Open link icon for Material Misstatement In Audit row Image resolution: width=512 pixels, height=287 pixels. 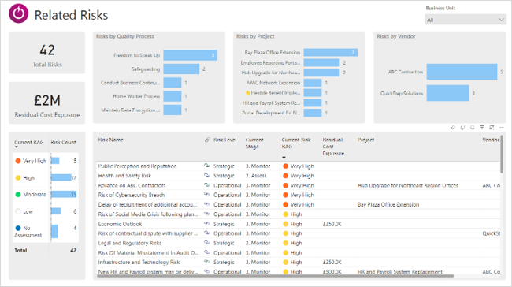206,252
